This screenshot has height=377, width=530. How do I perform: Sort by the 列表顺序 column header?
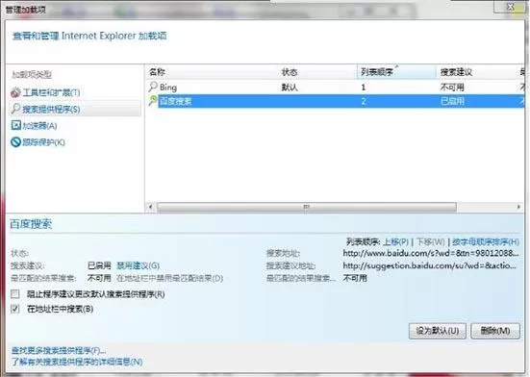396,72
